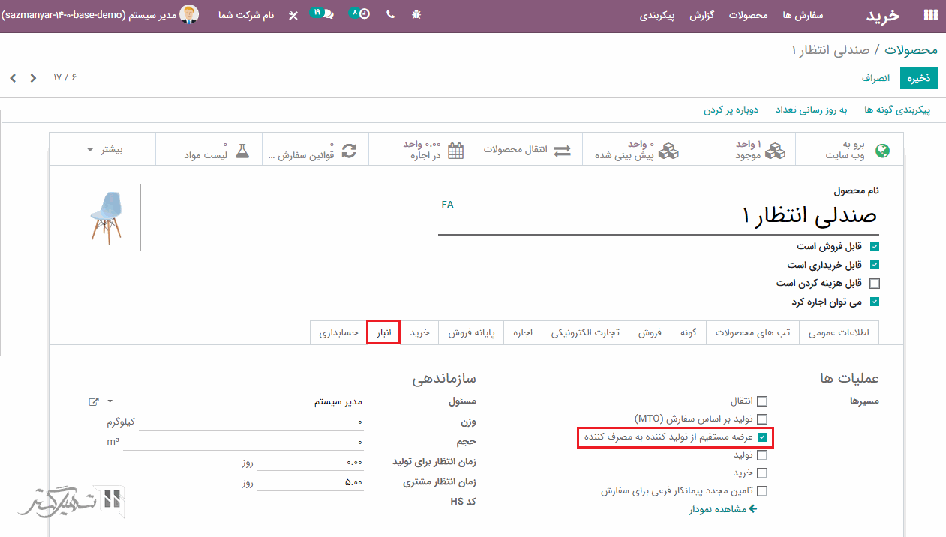
Task: Enable the 'تولید بر اساس سفارش (MTO)' route
Action: click(762, 418)
